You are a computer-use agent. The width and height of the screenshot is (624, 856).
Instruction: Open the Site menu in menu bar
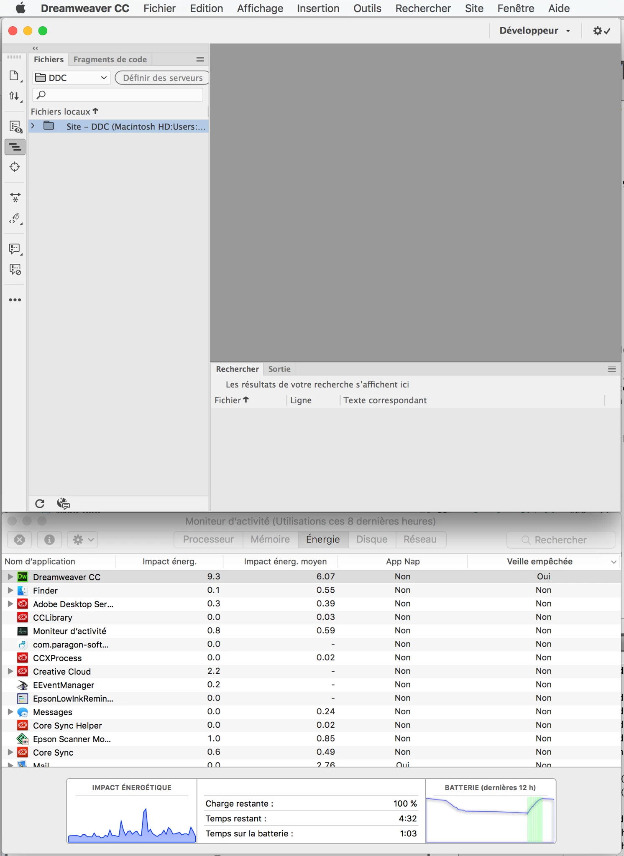pos(474,8)
